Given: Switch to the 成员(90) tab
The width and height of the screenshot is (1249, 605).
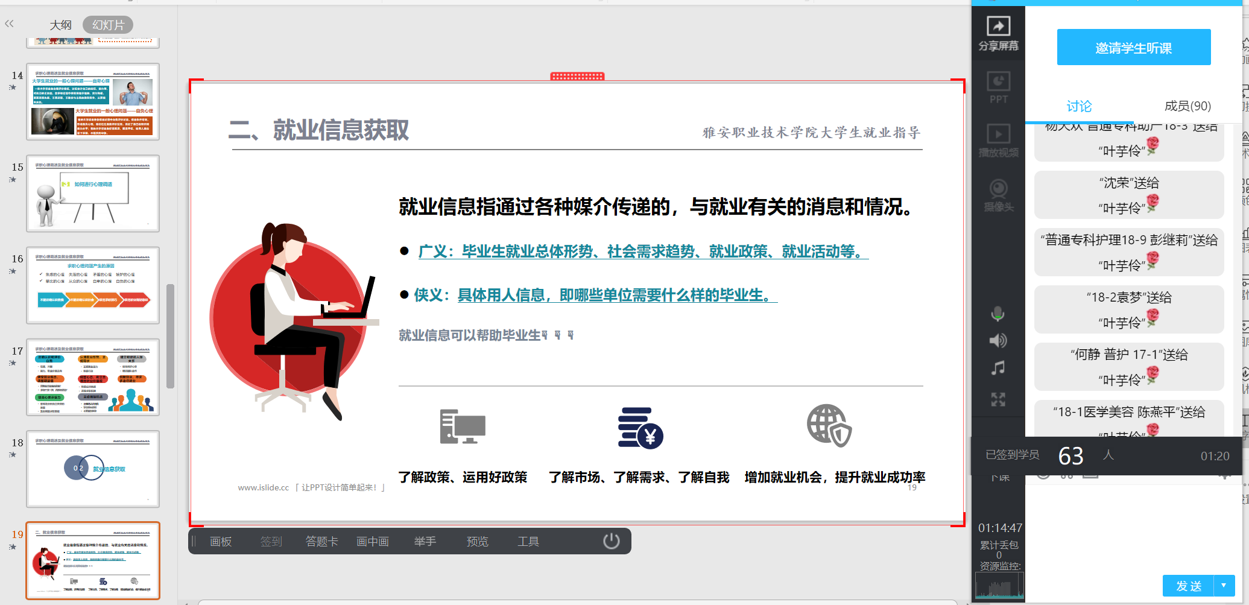Looking at the screenshot, I should 1187,106.
